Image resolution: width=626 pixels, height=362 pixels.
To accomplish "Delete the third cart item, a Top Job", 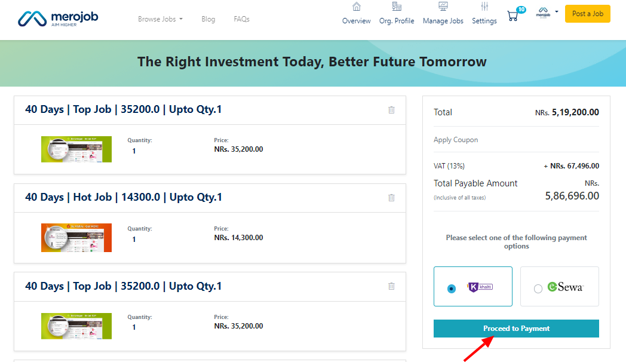I will [391, 286].
